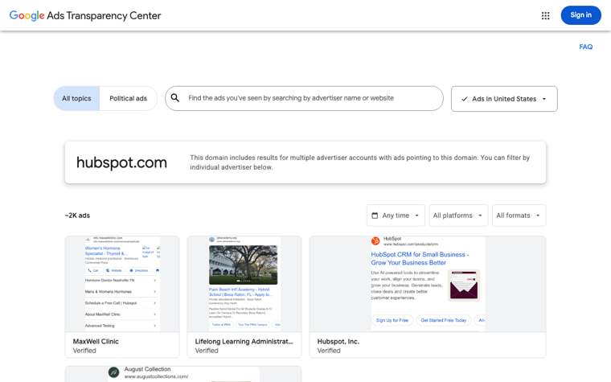Click the envelope image in HubSpot ad
611x382 pixels.
pyautogui.click(x=463, y=285)
